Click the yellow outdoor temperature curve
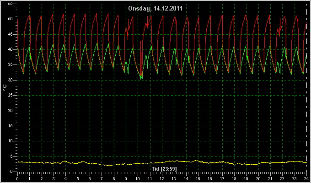311x183 pixels. (x=162, y=163)
